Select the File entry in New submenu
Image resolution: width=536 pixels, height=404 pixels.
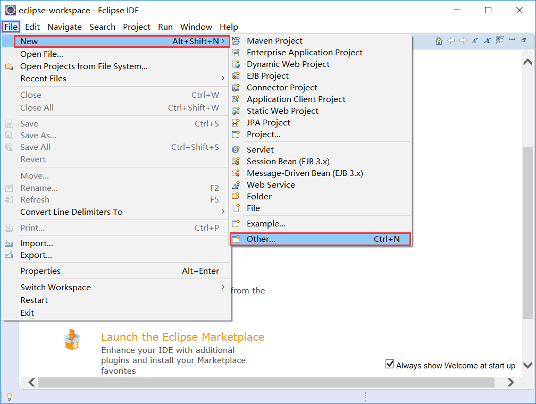pos(320,208)
